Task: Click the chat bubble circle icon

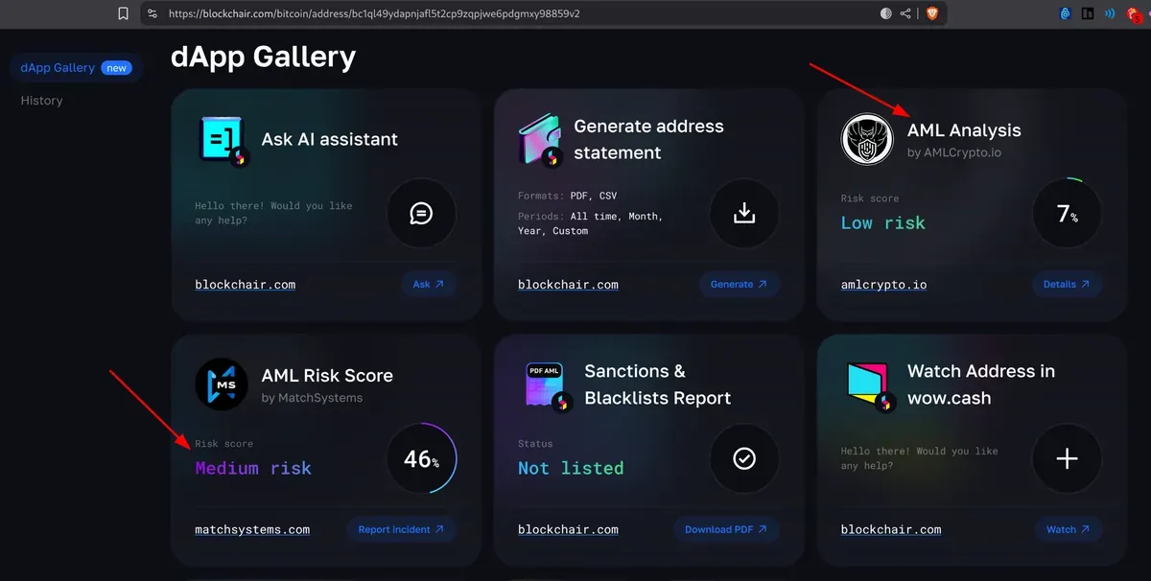Action: 420,213
